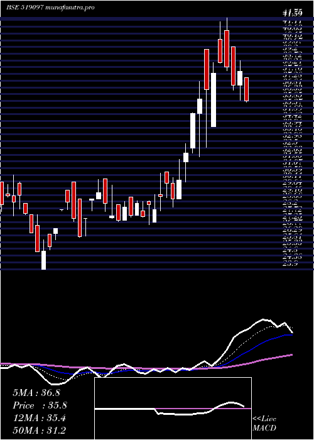Click the peak of white MACD line
314x440 pixels.
(264, 319)
